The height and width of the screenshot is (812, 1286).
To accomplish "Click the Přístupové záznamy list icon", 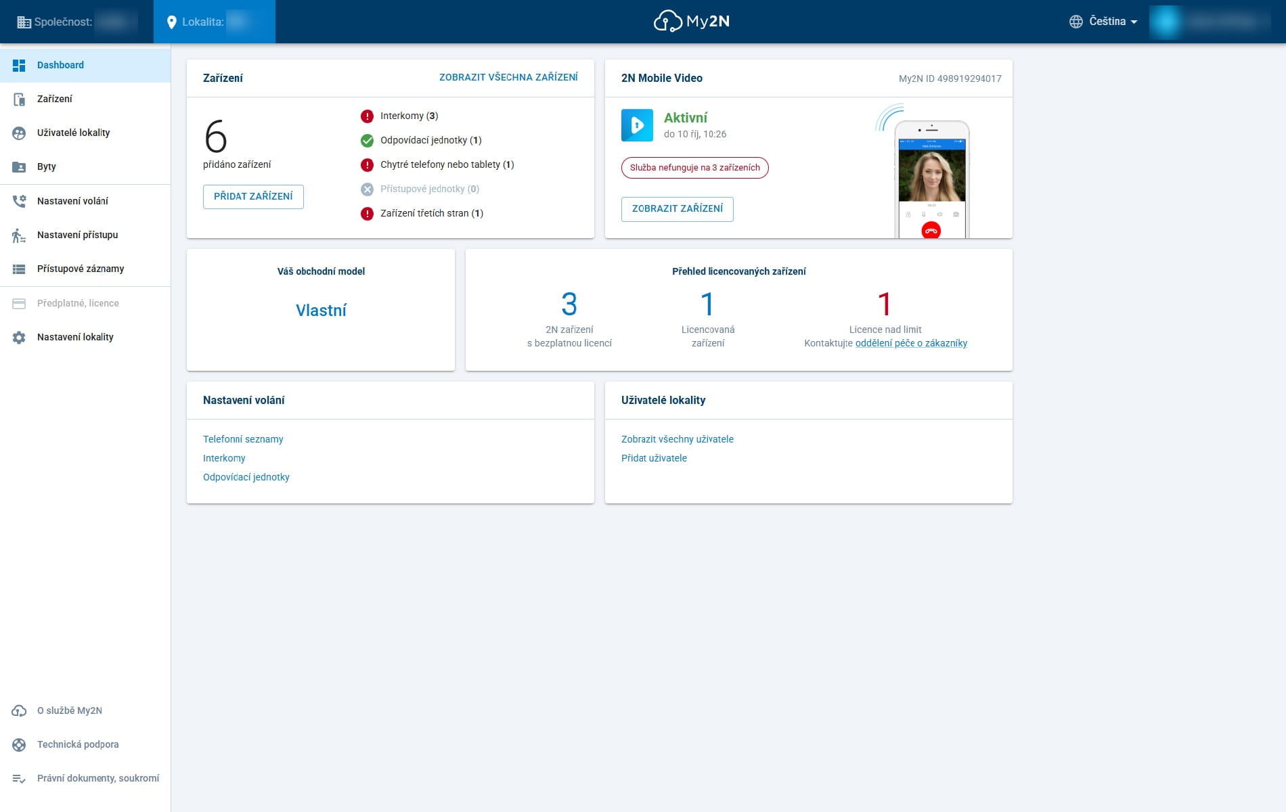I will tap(19, 269).
